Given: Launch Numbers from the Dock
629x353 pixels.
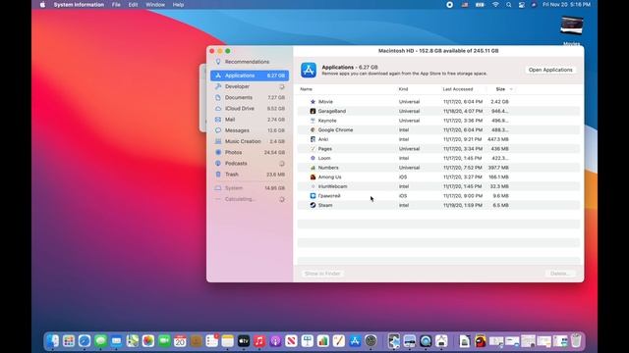Looking at the screenshot, I should pyautogui.click(x=323, y=341).
